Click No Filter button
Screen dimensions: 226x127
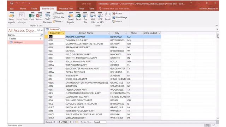pyautogui.click(x=86, y=122)
